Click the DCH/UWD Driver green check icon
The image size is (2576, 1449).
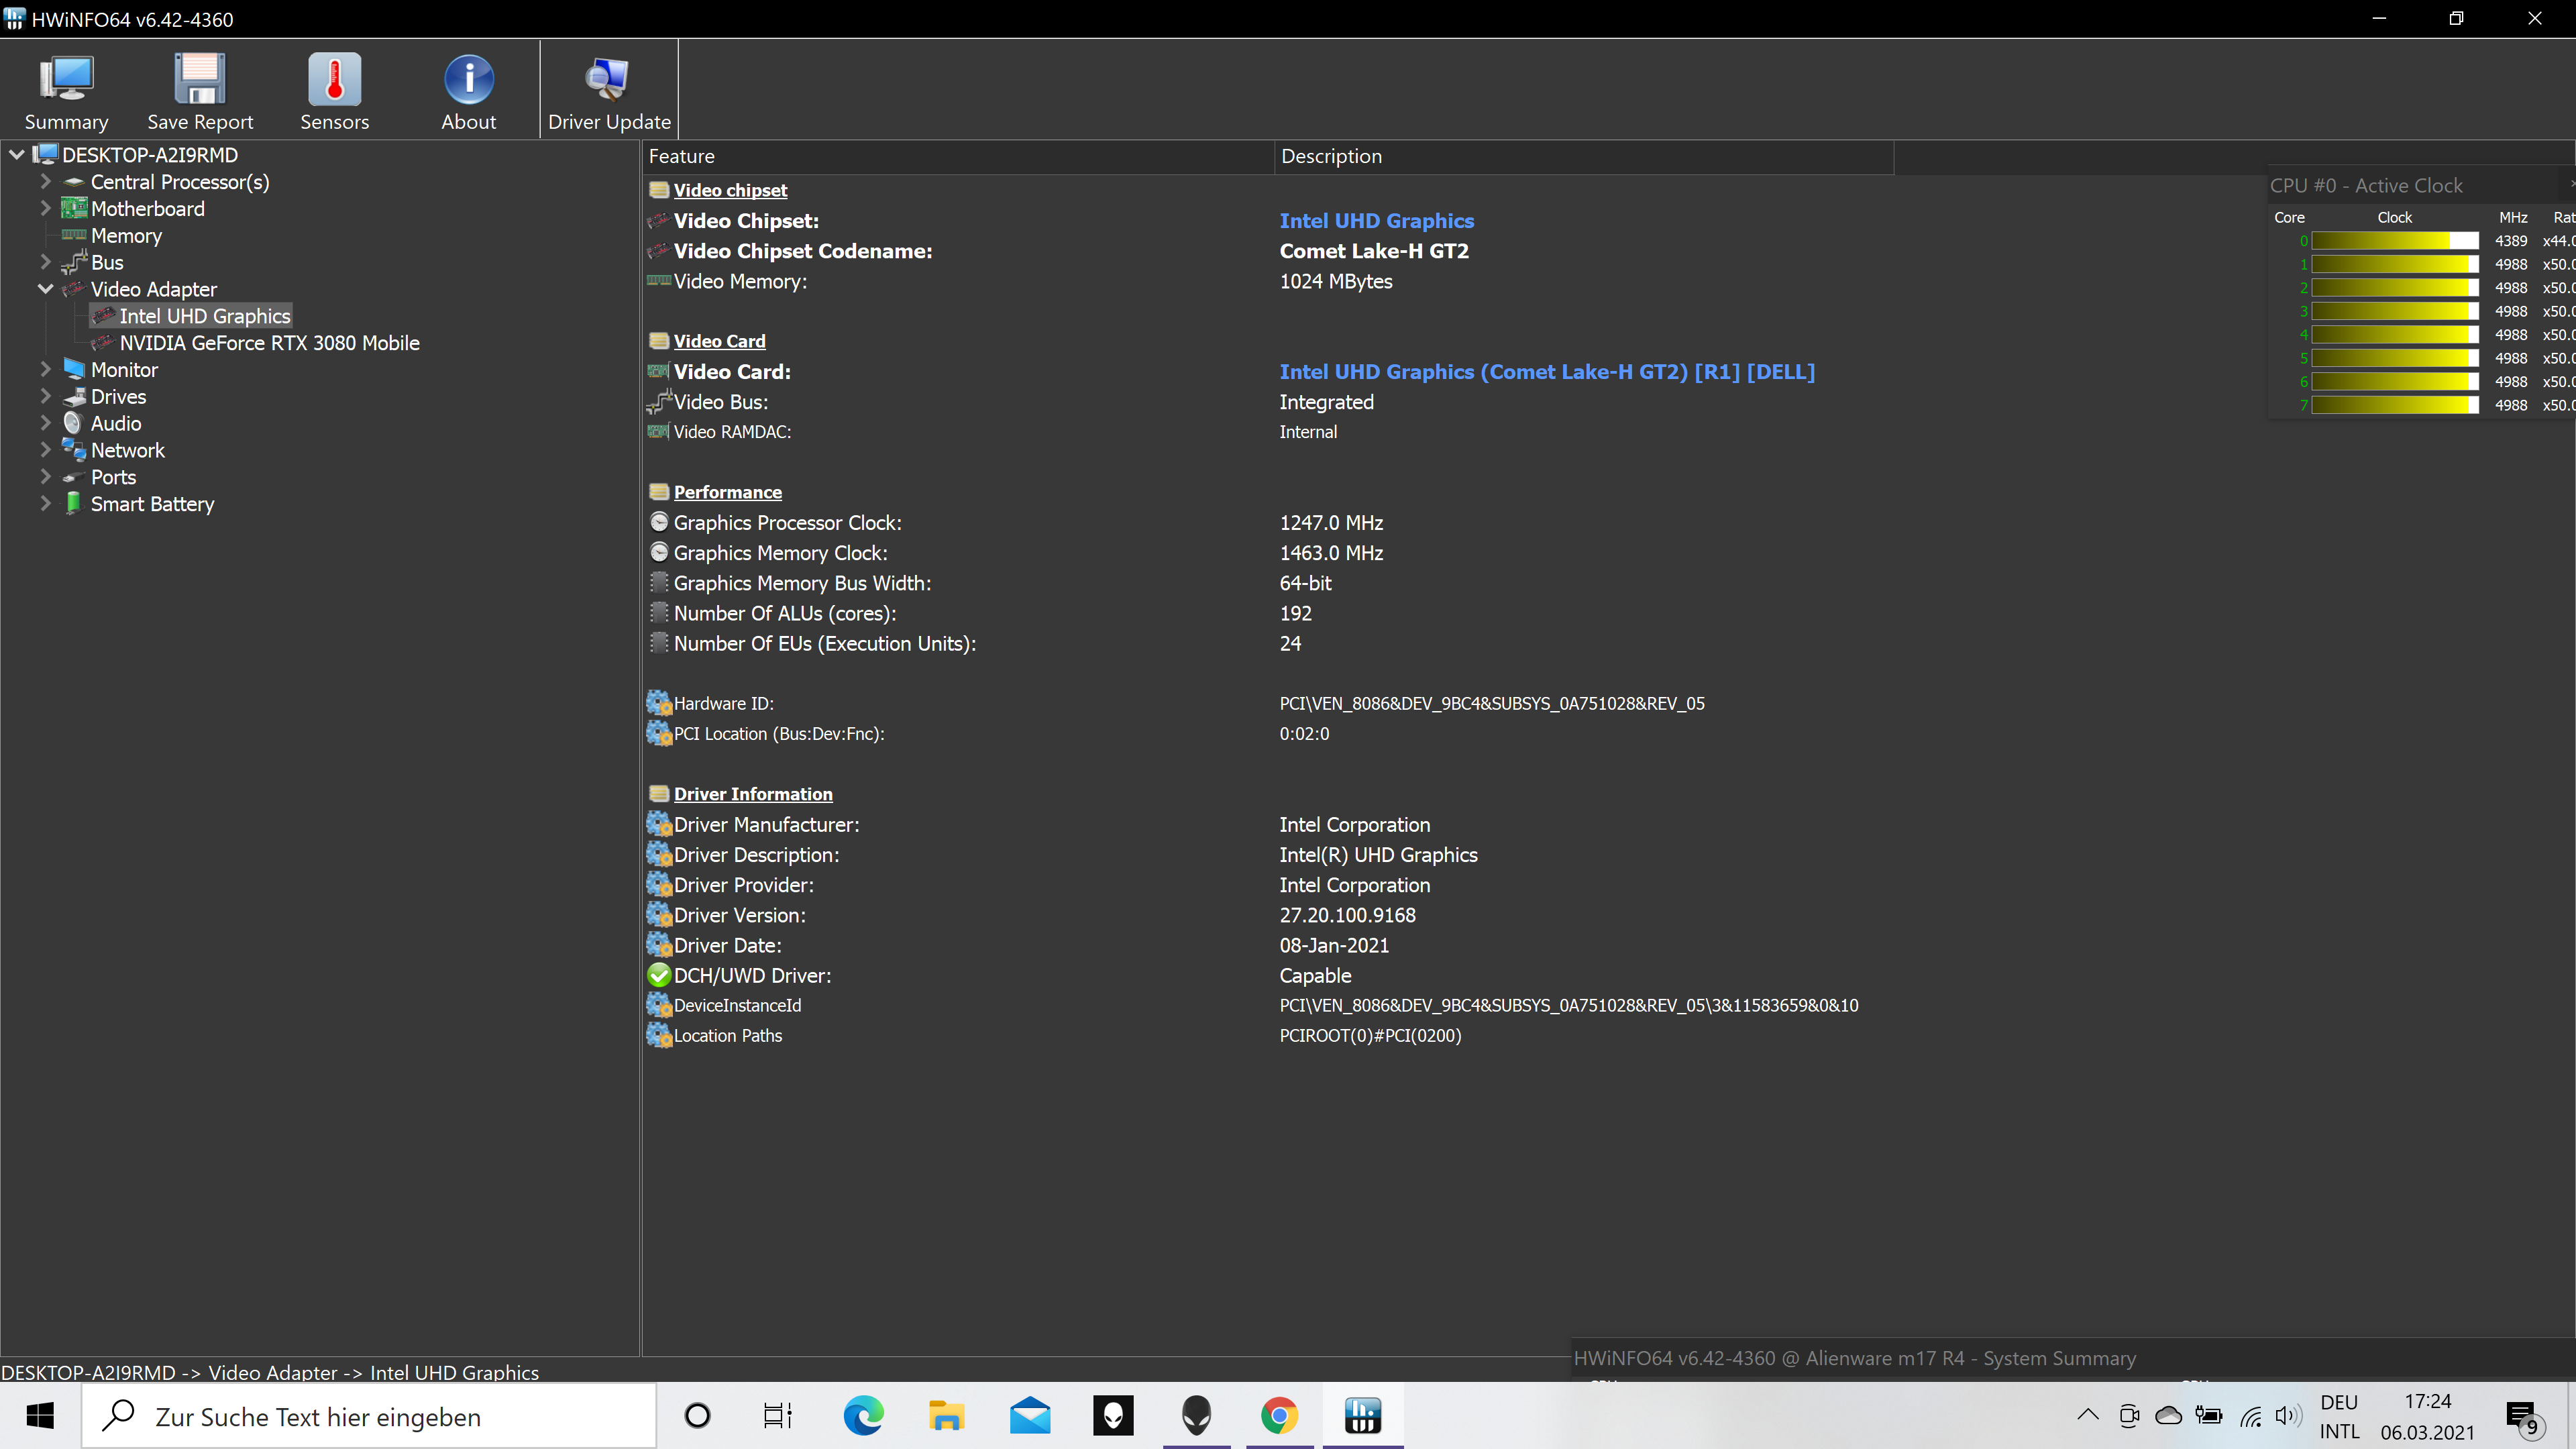tap(658, 975)
